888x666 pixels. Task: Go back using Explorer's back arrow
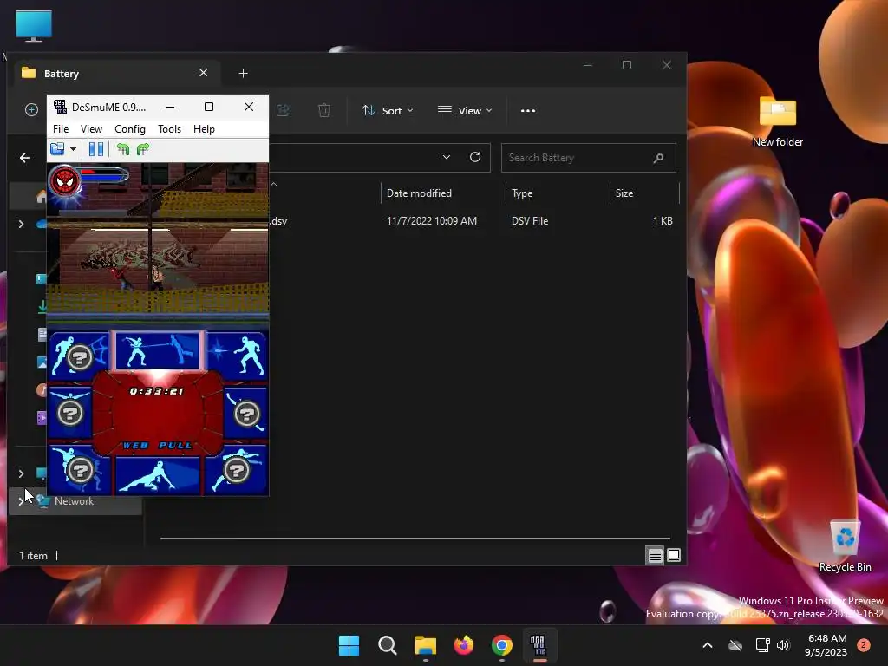point(25,158)
